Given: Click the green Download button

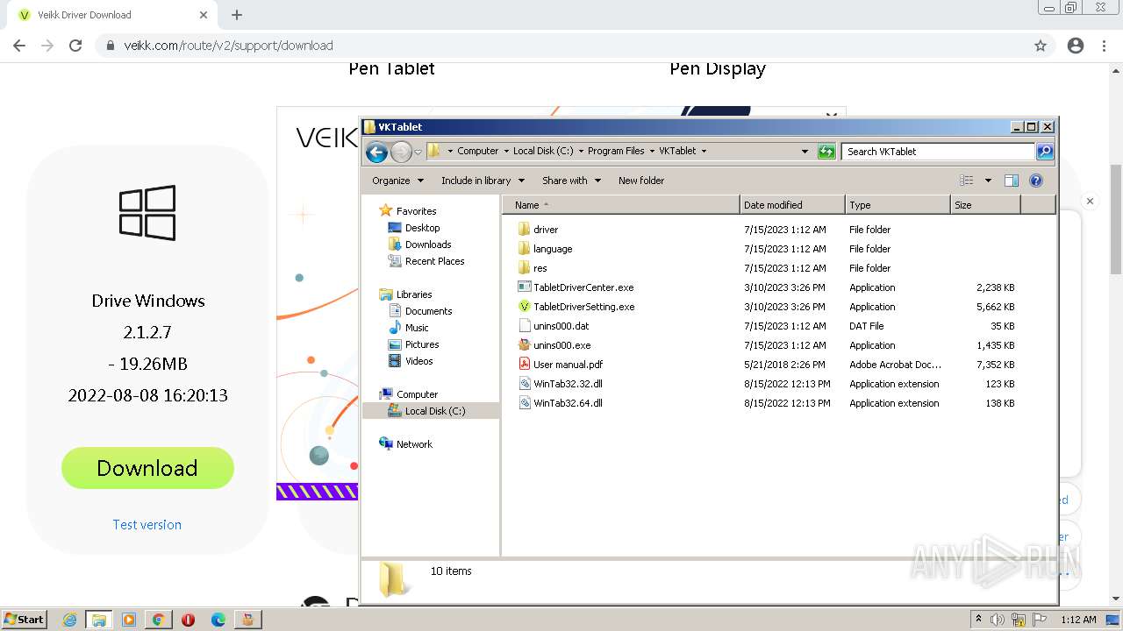Looking at the screenshot, I should click(x=147, y=468).
